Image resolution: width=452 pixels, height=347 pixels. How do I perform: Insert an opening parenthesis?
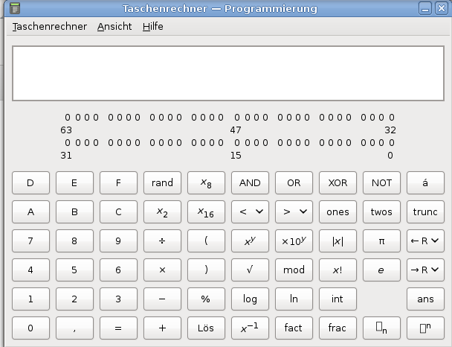pos(206,241)
